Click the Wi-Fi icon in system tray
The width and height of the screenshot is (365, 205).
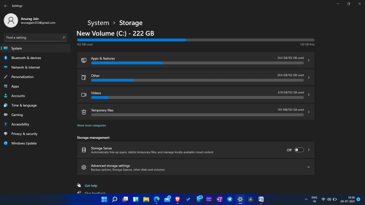323,200
